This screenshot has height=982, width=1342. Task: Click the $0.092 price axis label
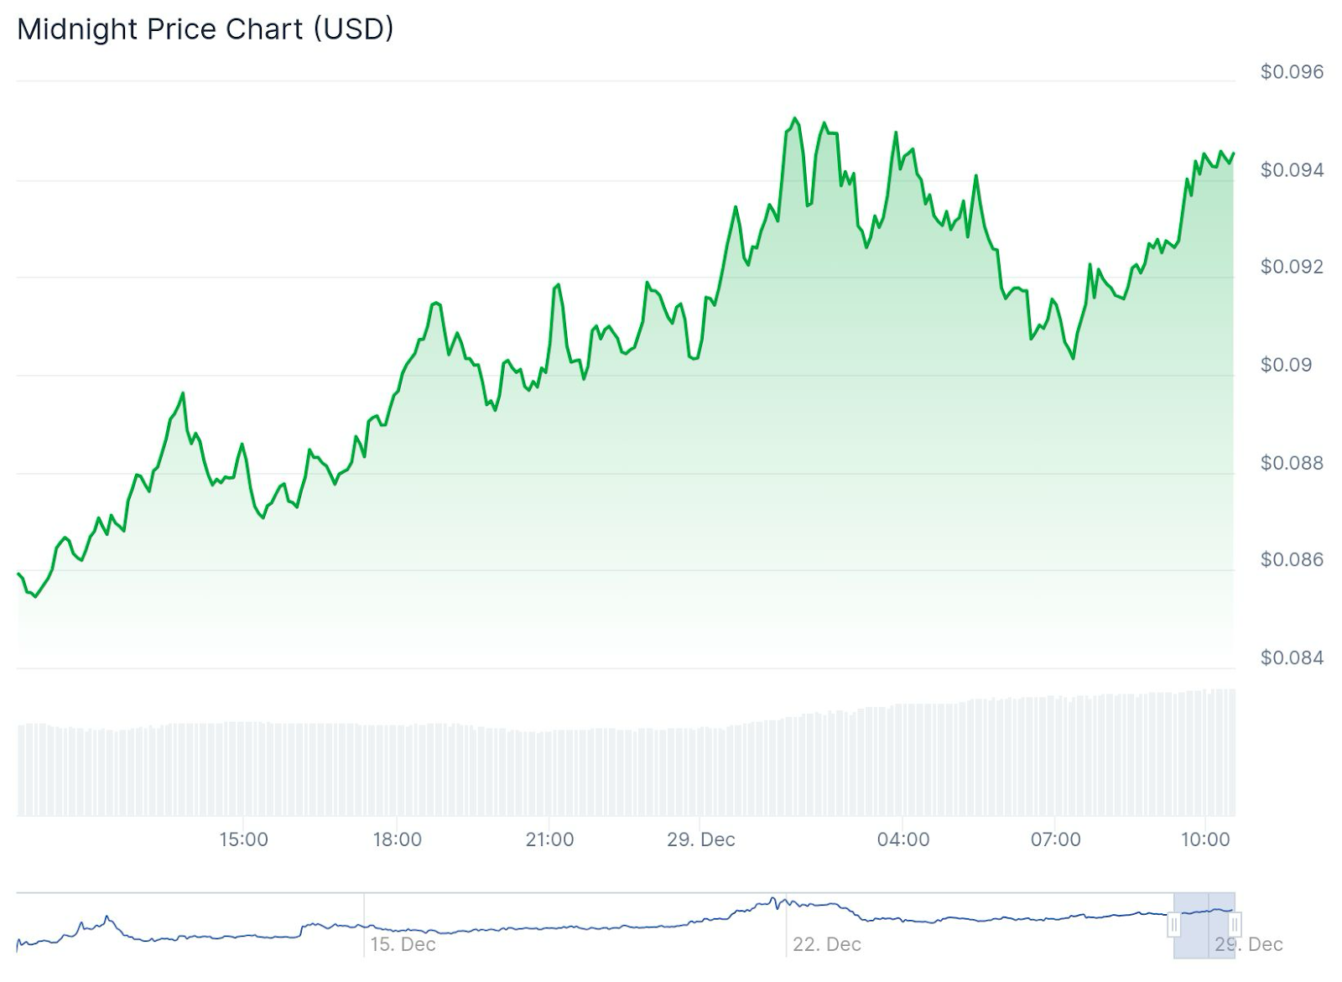point(1292,267)
